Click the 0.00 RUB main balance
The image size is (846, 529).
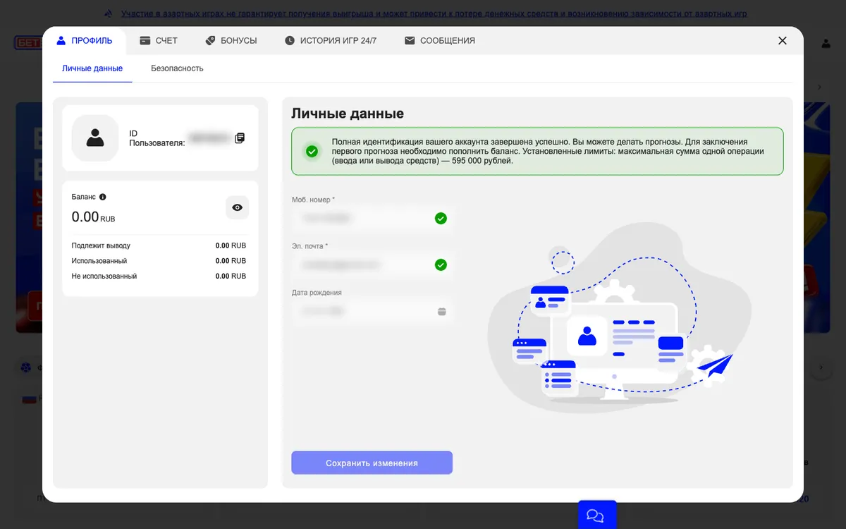pyautogui.click(x=93, y=217)
